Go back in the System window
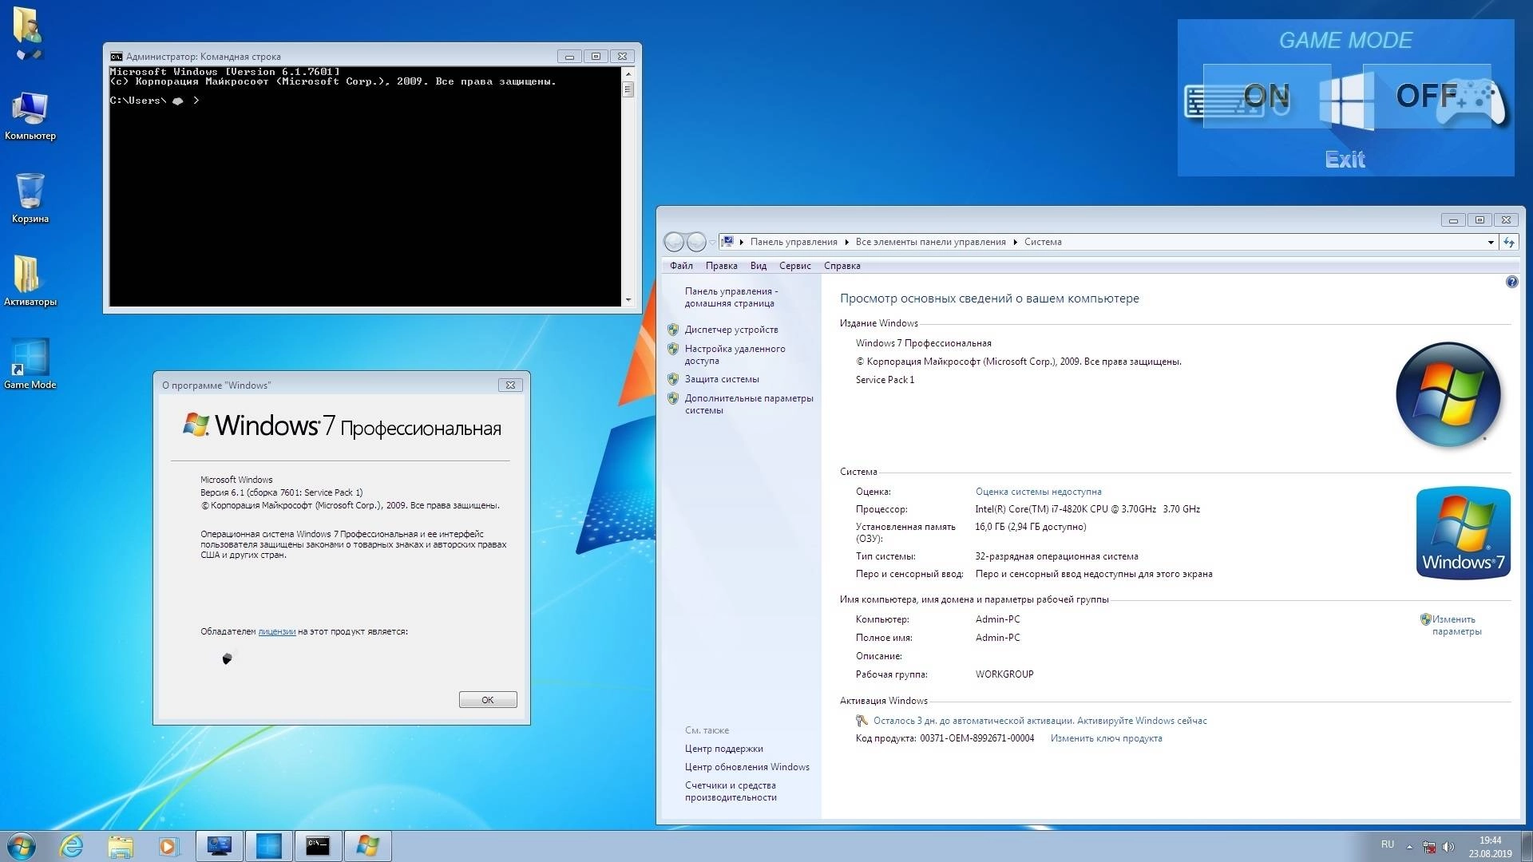This screenshot has height=862, width=1533. (x=674, y=241)
